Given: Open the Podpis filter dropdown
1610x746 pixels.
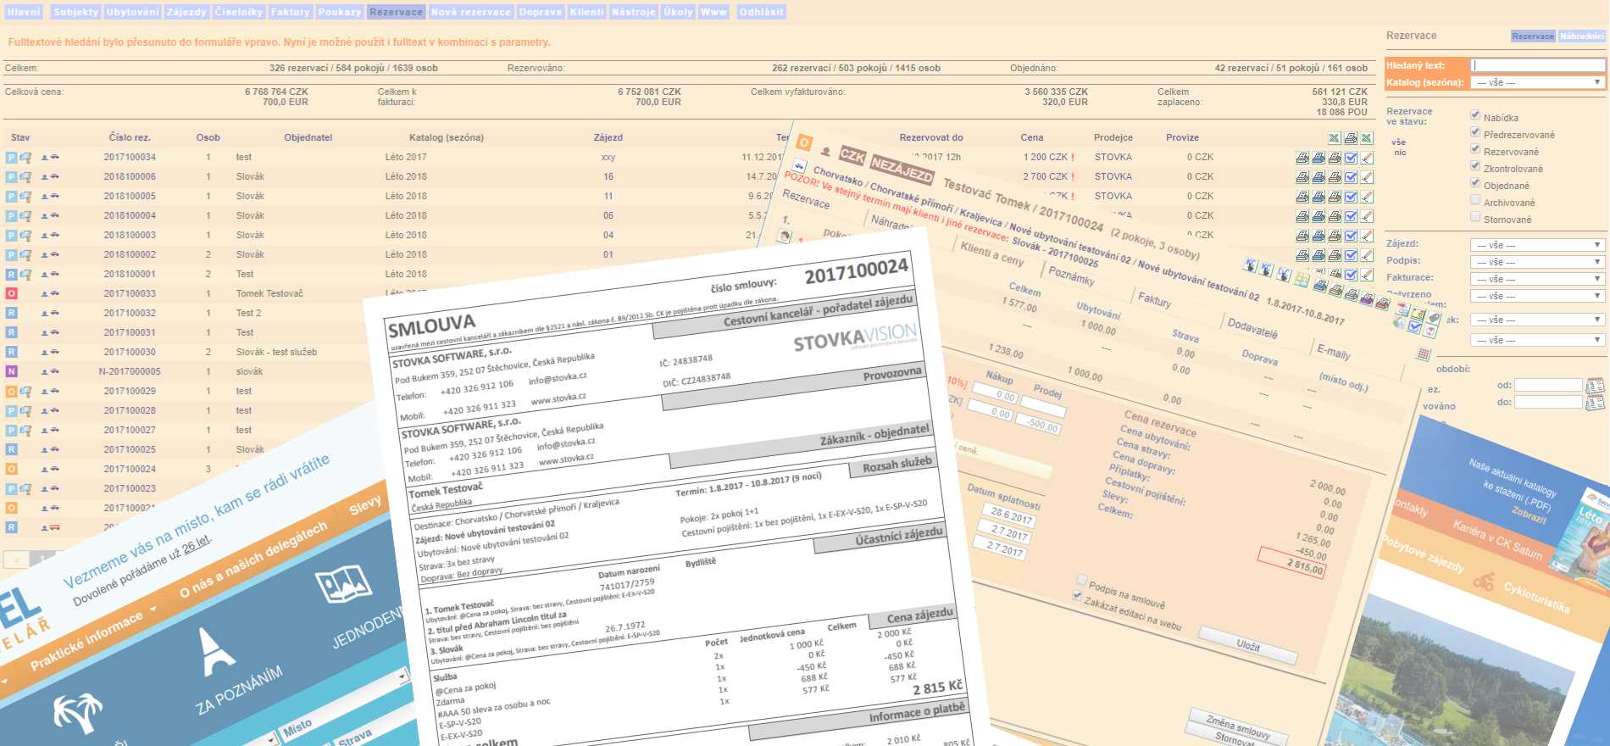Looking at the screenshot, I should (1537, 262).
